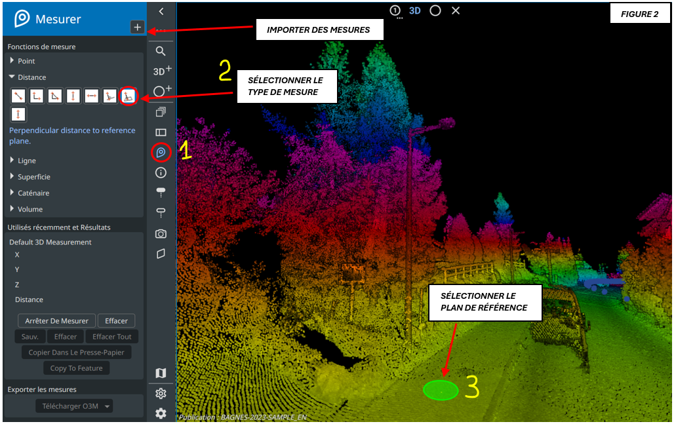Open the stacked layers icon in sidebar

coord(161,111)
